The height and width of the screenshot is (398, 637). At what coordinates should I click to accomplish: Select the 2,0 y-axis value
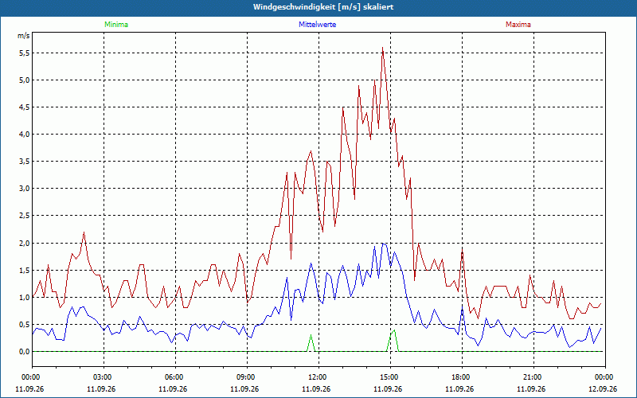point(25,244)
